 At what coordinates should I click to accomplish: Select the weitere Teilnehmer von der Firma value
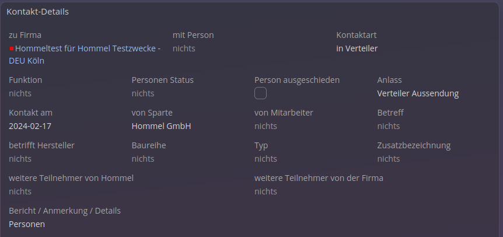(x=266, y=191)
